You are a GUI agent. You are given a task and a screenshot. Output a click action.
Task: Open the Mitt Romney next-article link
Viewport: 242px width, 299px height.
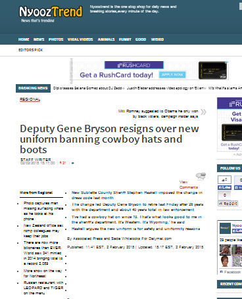click(158, 114)
